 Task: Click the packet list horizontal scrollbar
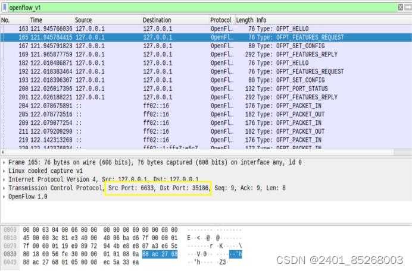pos(199,152)
